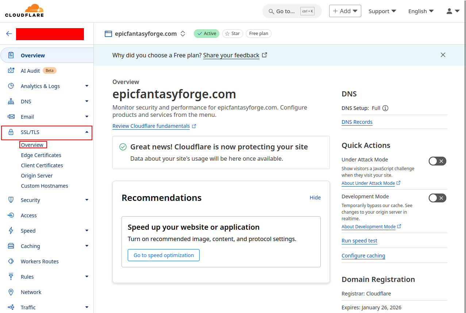Open Custom Hostnames submenu item
The image size is (466, 313).
pos(45,186)
